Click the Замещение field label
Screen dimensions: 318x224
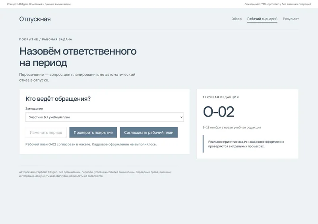34,109
